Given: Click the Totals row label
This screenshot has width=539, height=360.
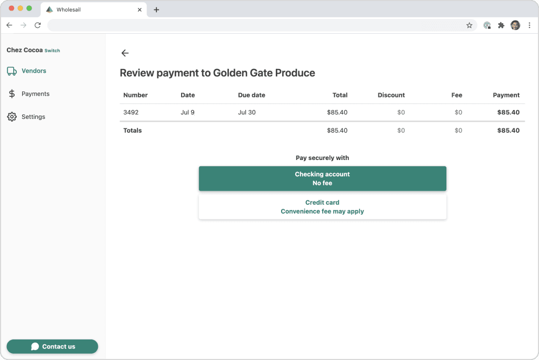Looking at the screenshot, I should (133, 131).
